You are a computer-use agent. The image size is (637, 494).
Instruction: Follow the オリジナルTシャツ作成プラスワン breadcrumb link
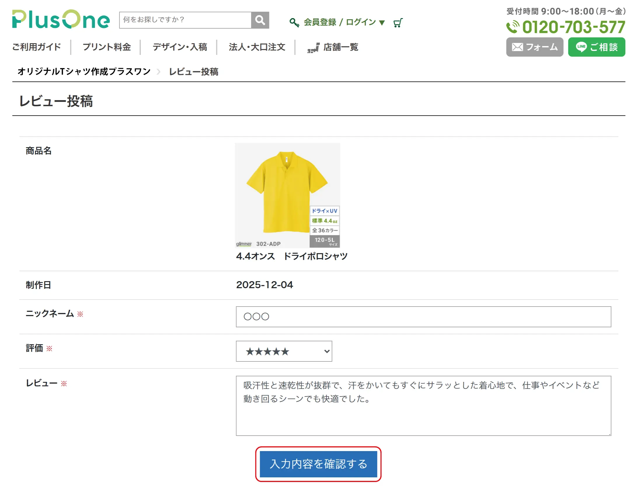[84, 72]
